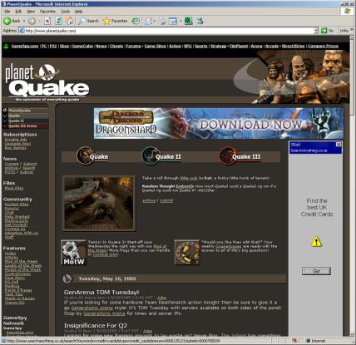The image size is (356, 345).
Task: Close the SearchAnything ad with X
Action: [x=339, y=144]
